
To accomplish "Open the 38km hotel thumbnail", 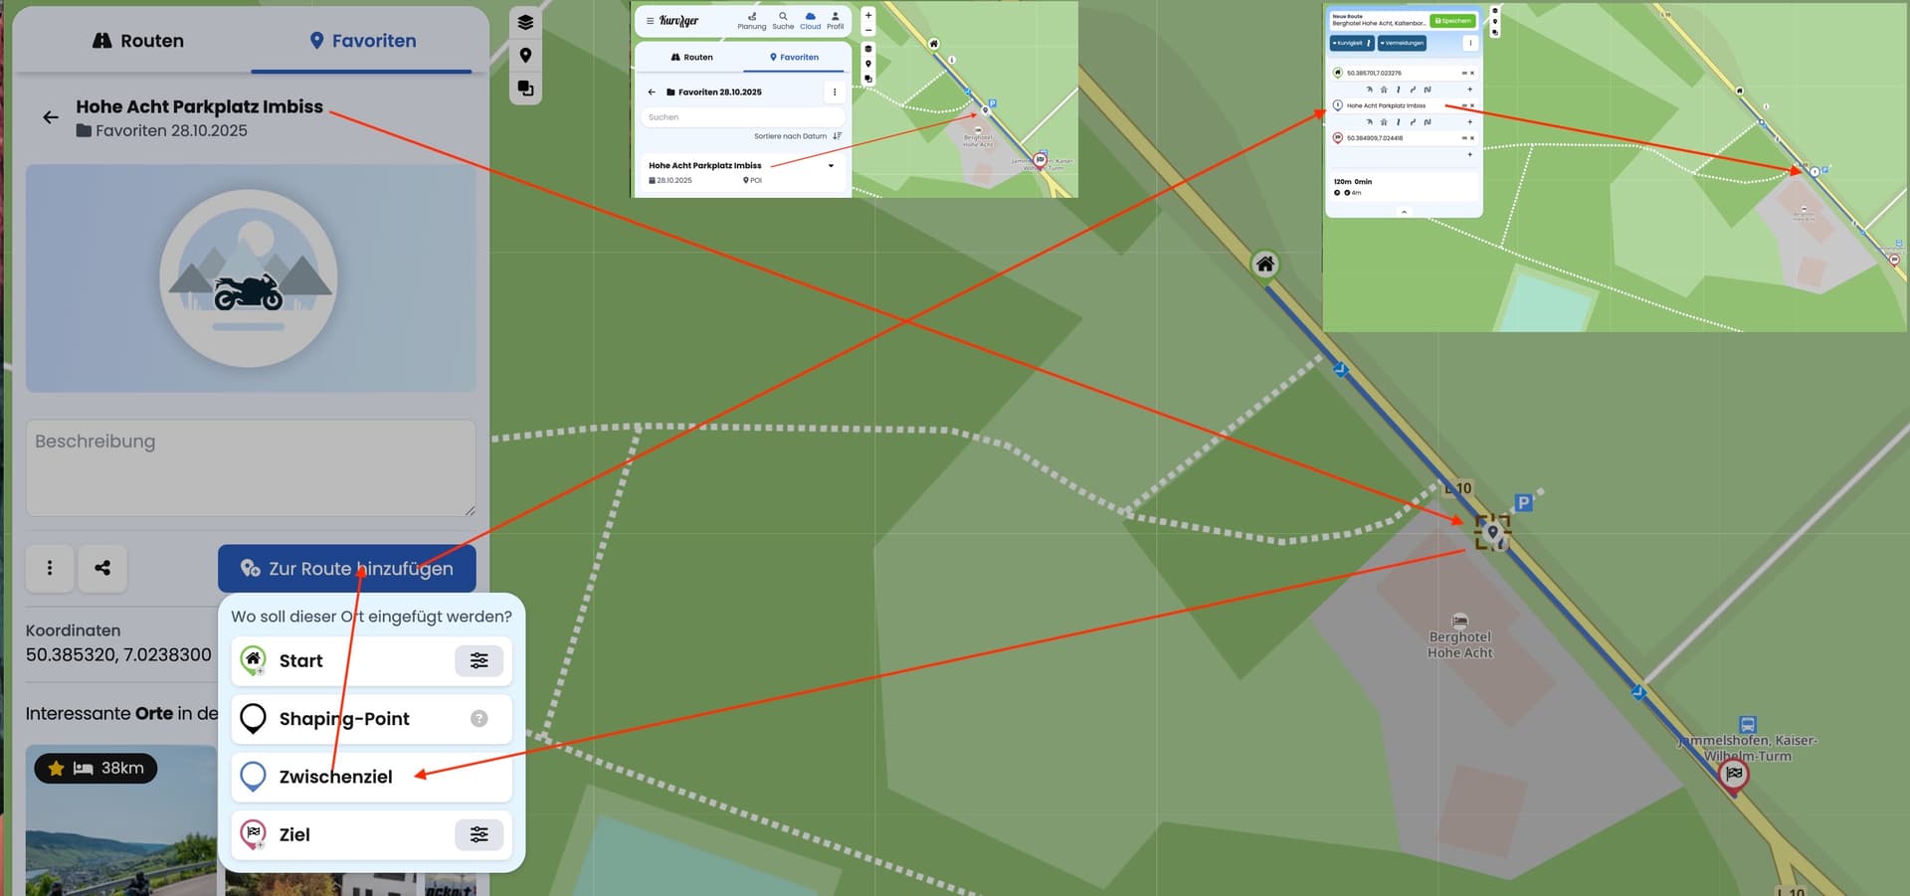I will (120, 820).
